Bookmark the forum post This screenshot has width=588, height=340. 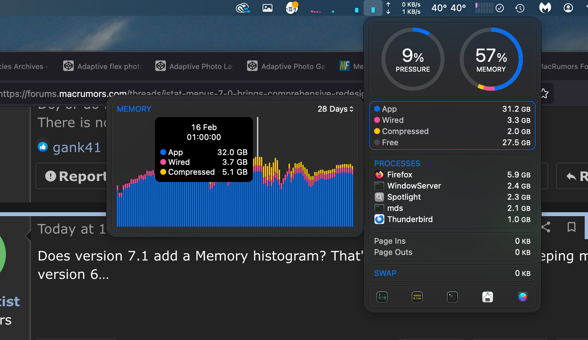pos(572,227)
